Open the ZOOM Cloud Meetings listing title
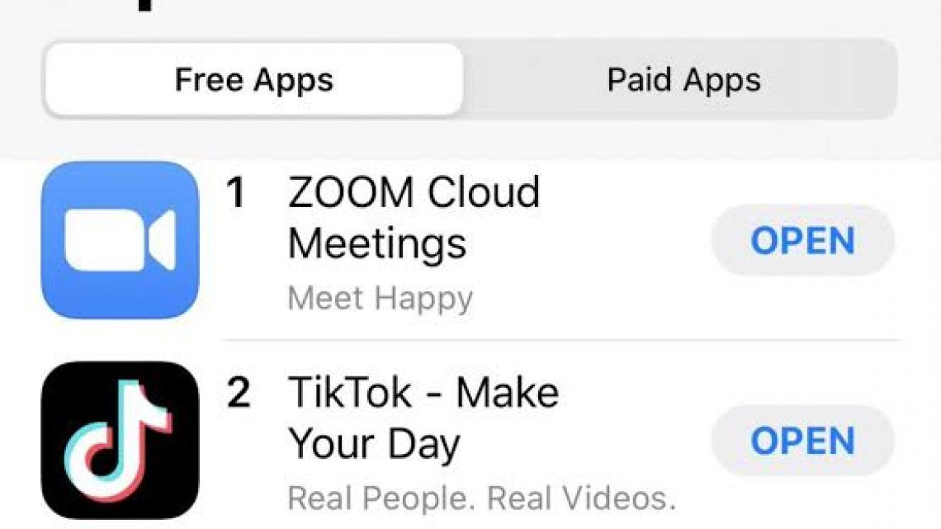The image size is (941, 529). 413,216
